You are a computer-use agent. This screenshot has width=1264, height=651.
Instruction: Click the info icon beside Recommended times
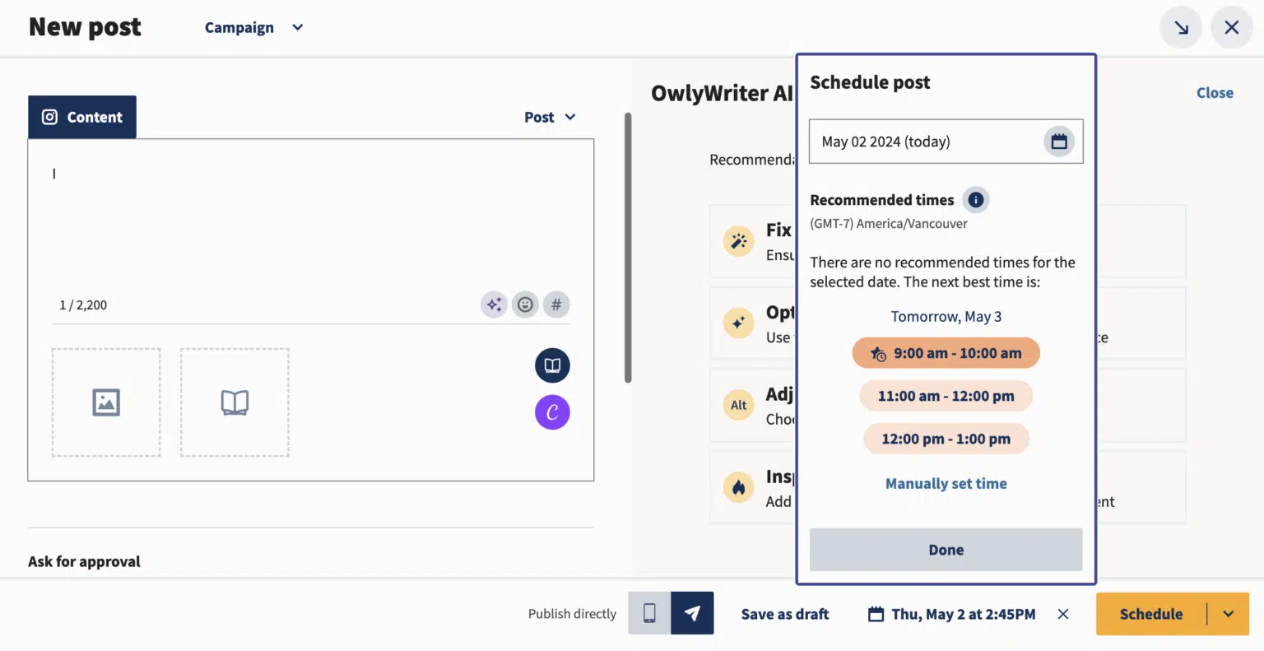pos(976,199)
